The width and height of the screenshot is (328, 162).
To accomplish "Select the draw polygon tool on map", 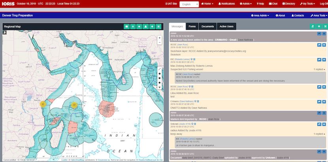I will click(x=159, y=73).
